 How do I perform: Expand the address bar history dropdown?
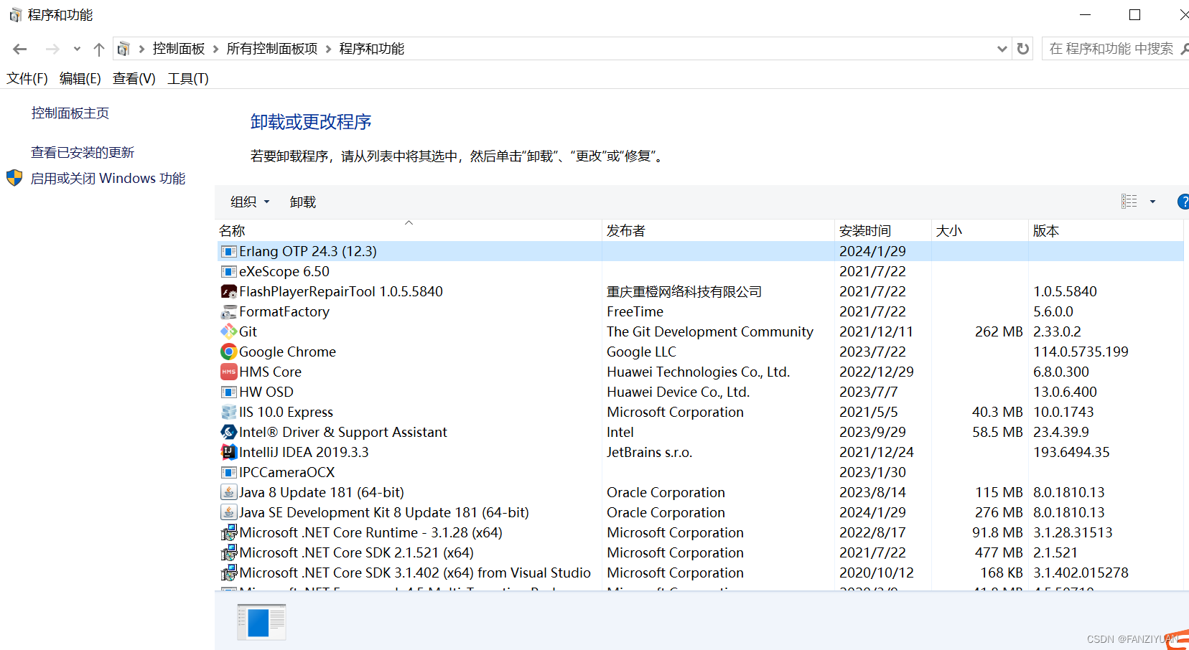(1002, 49)
